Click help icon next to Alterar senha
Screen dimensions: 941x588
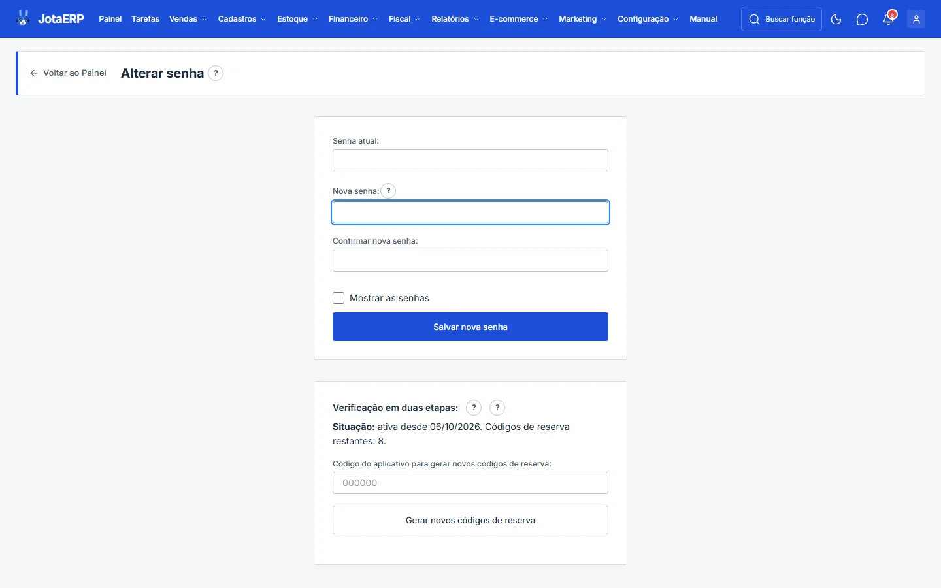click(216, 73)
